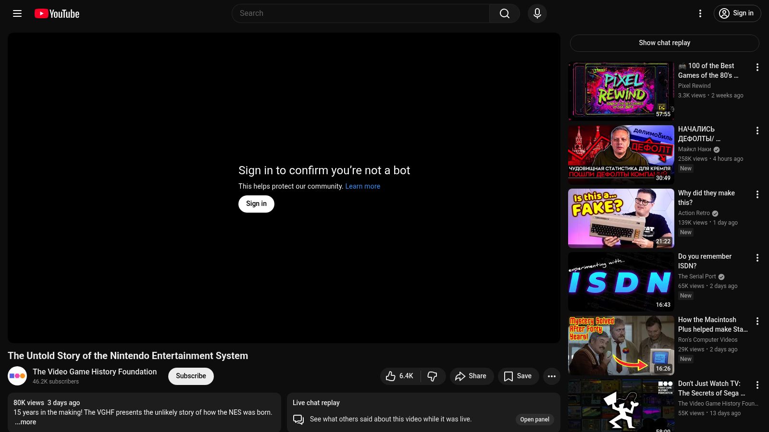Screen dimensions: 769x432
Task: Expand description with ...more
Action: click(x=25, y=422)
